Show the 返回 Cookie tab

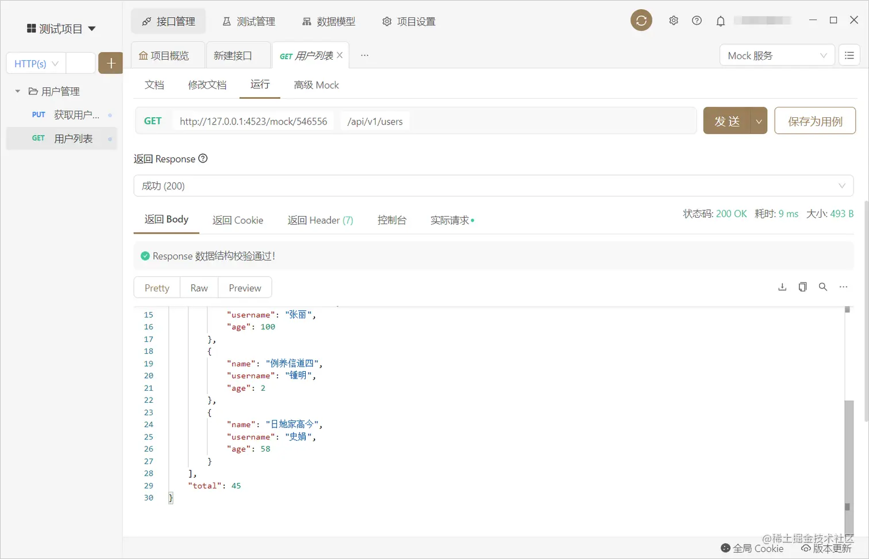point(237,220)
